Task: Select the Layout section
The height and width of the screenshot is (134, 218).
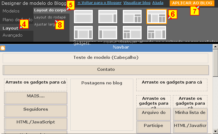Action: tap(10, 28)
